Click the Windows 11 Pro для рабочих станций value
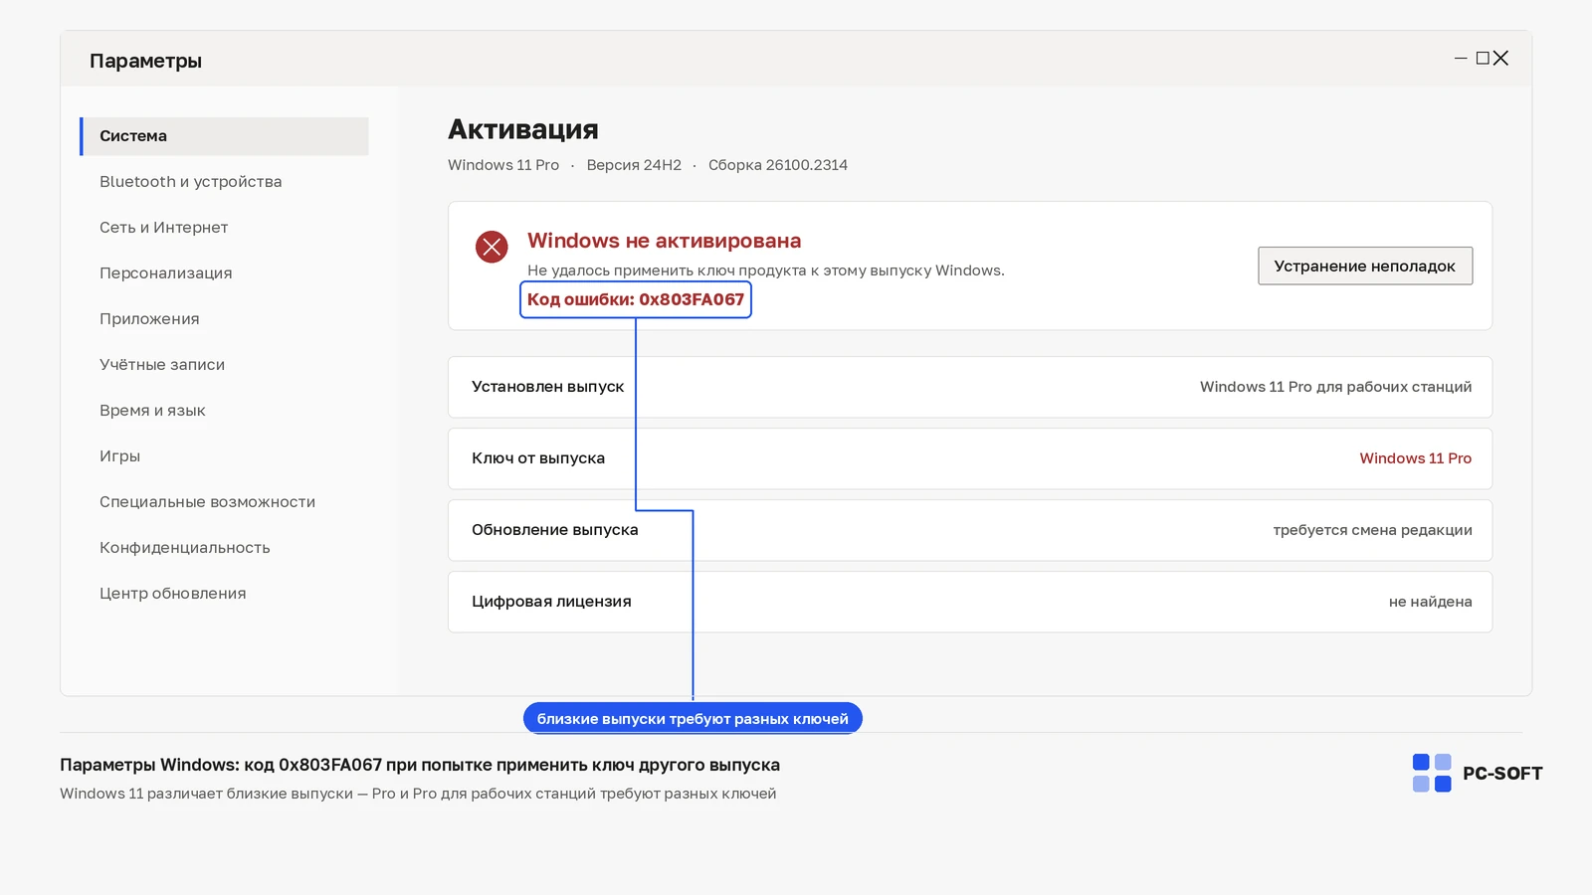The image size is (1592, 895). (x=1335, y=387)
